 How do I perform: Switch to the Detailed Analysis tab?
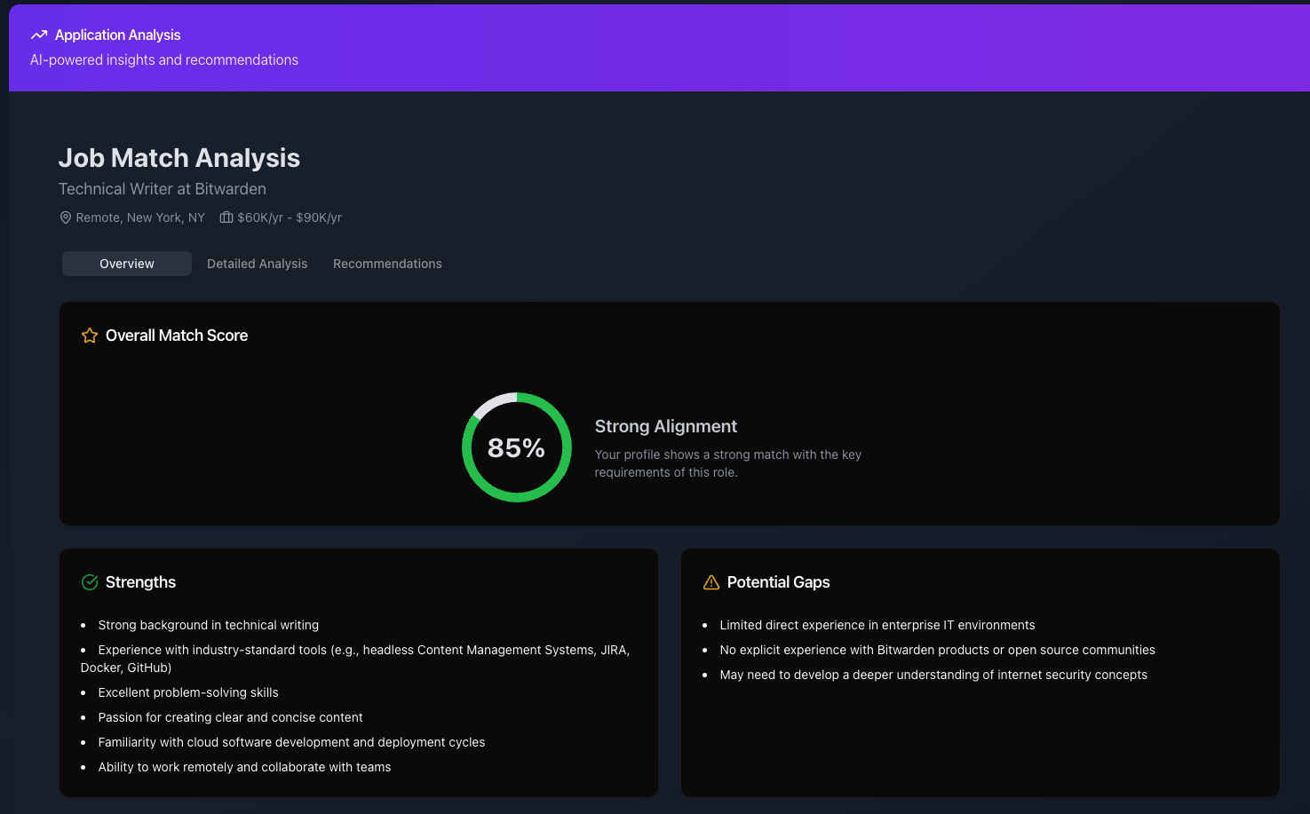click(257, 264)
